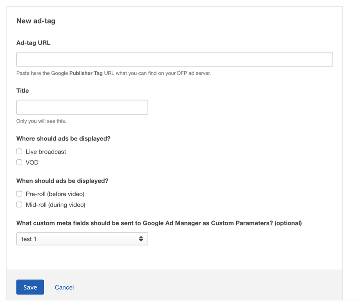Click the Live broadcast label text
The height and width of the screenshot is (301, 357).
(x=46, y=152)
